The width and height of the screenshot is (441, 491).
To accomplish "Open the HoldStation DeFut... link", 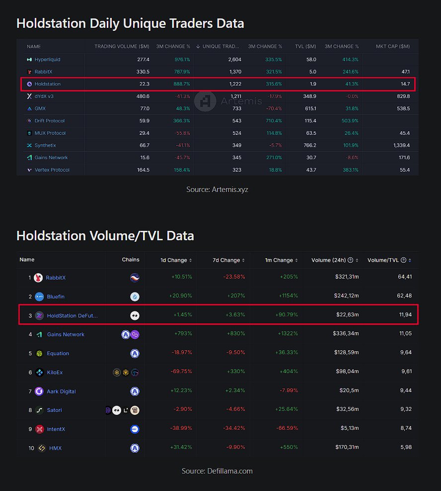I will [x=72, y=315].
